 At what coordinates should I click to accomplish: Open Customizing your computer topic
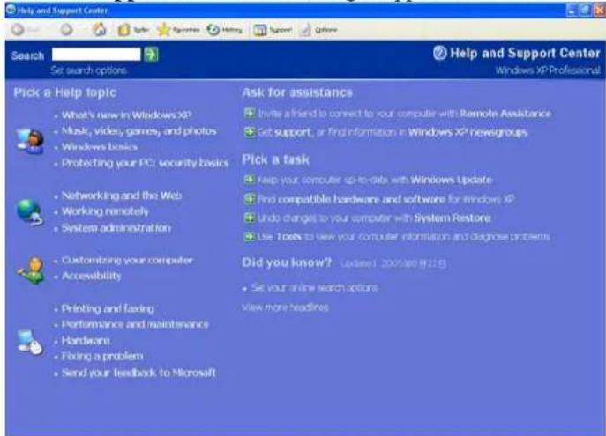[x=128, y=261]
